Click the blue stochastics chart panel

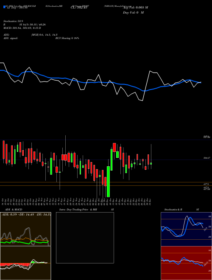click(186, 229)
